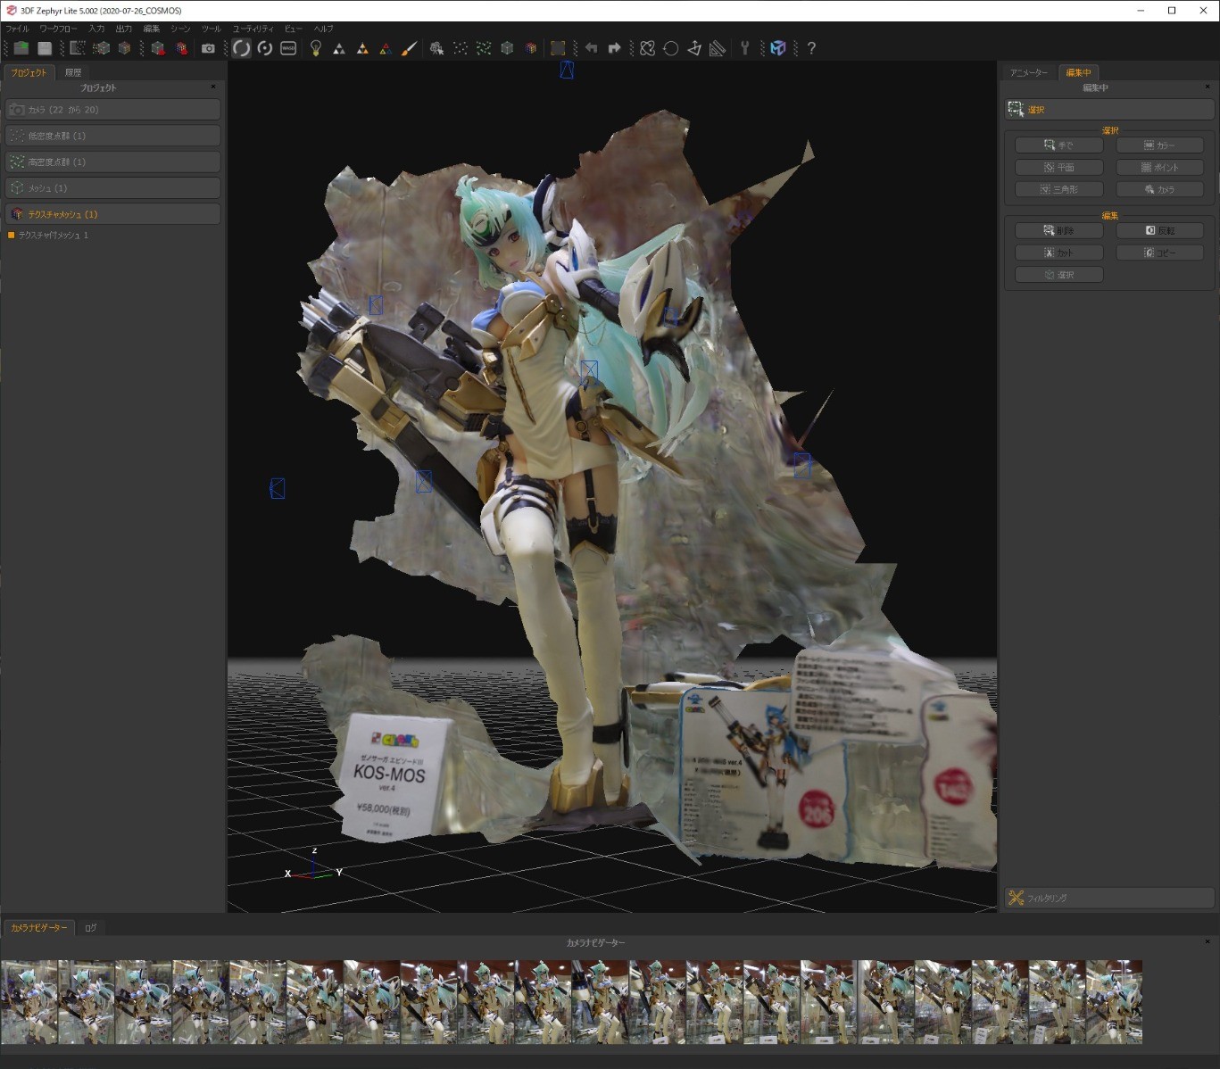The width and height of the screenshot is (1220, 1069).
Task: Click the orange swatch beside テクスチャ付メッシュ 1
Action: tap(11, 236)
